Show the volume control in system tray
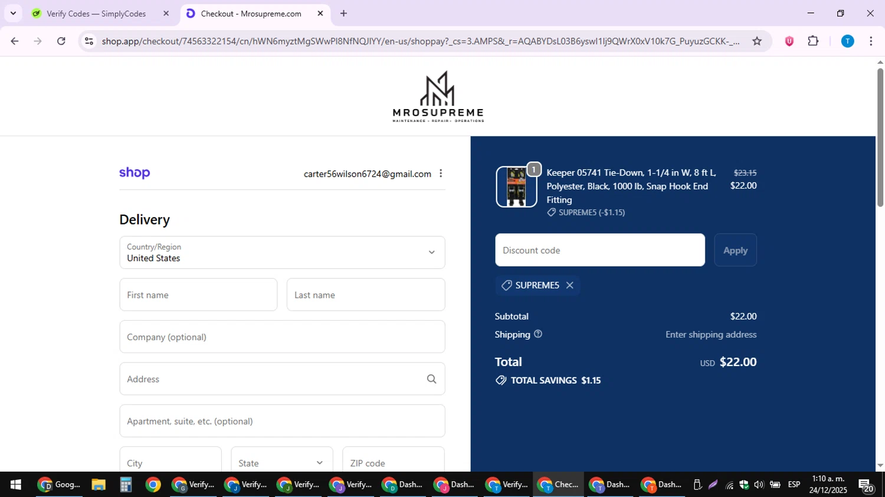Viewport: 885px width, 497px height. (759, 485)
